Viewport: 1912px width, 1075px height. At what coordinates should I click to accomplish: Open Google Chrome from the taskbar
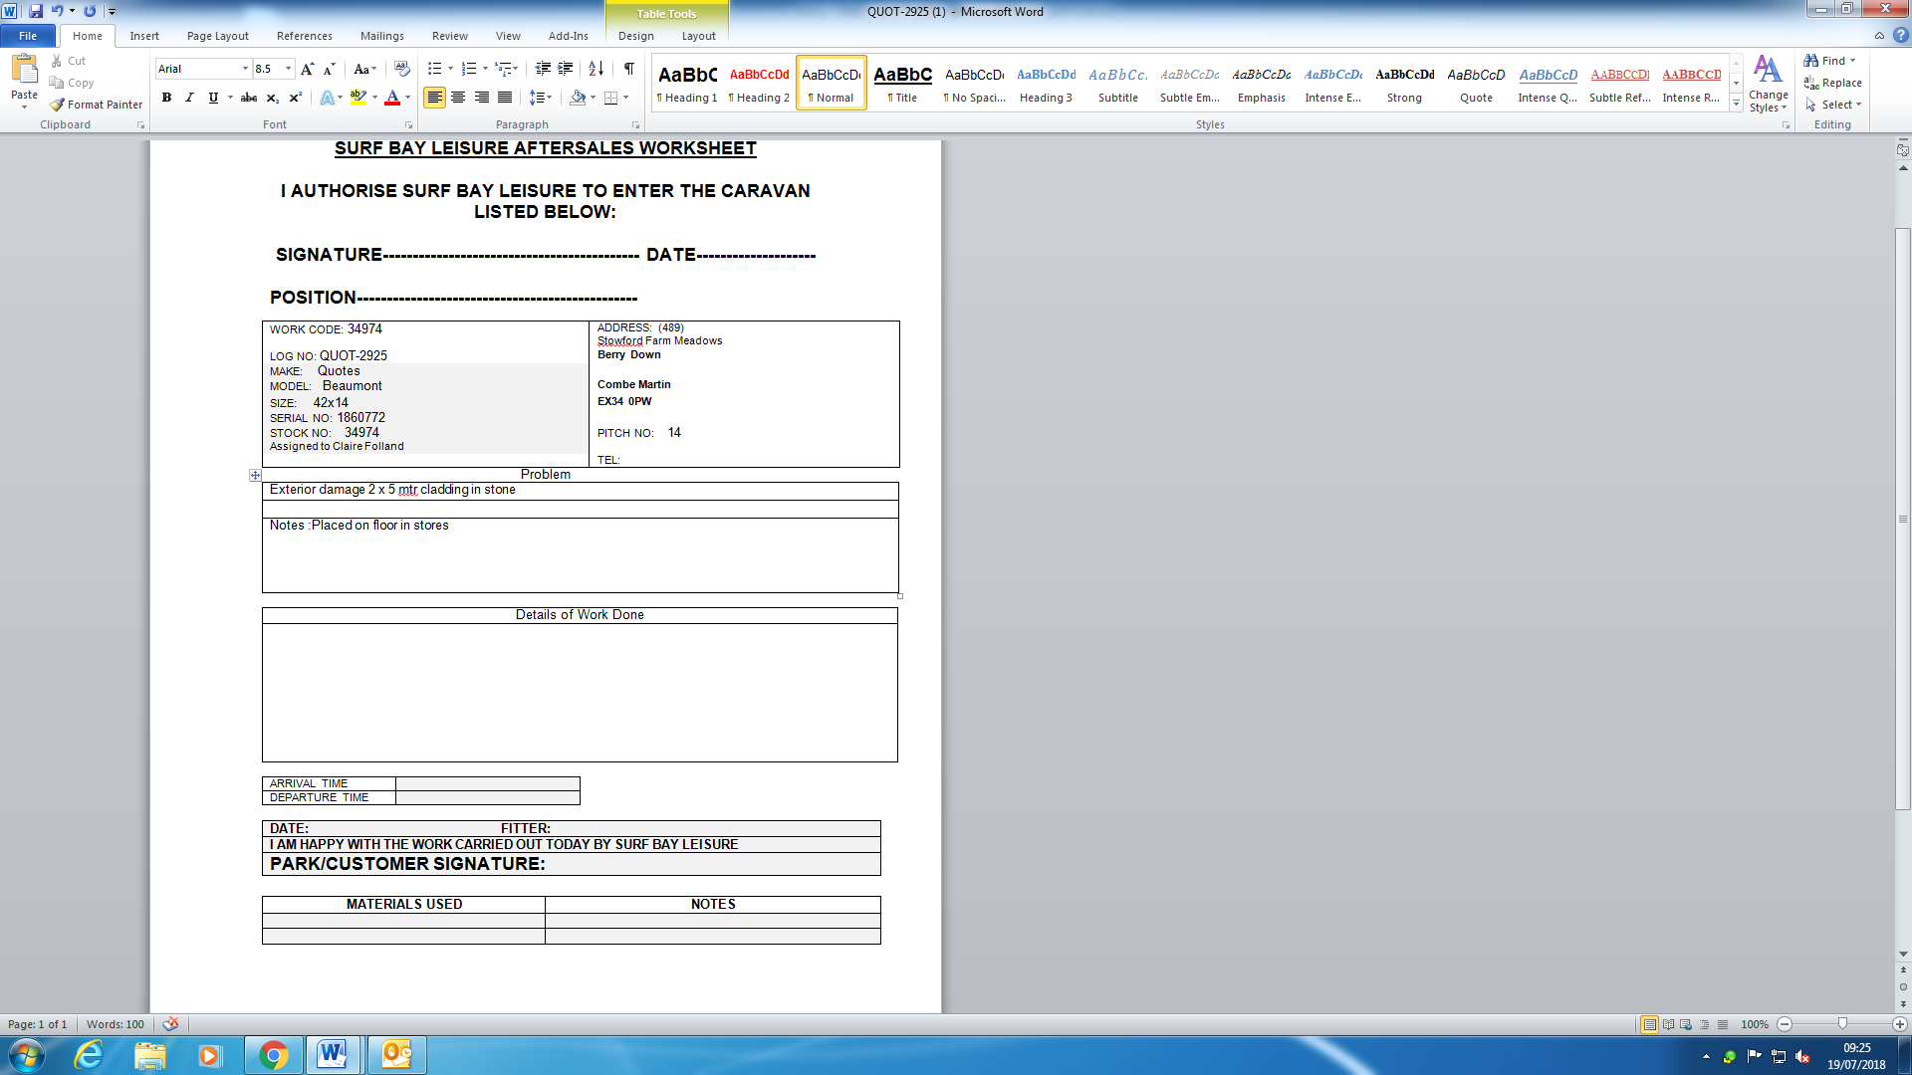tap(273, 1055)
